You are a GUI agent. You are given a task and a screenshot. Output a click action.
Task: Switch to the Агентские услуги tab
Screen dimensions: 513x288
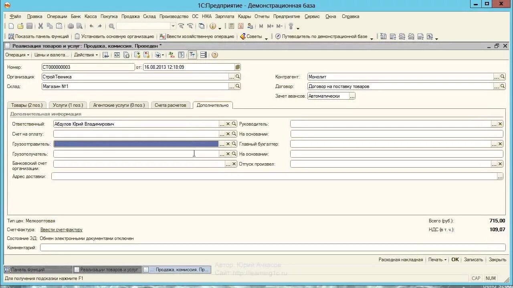119,105
